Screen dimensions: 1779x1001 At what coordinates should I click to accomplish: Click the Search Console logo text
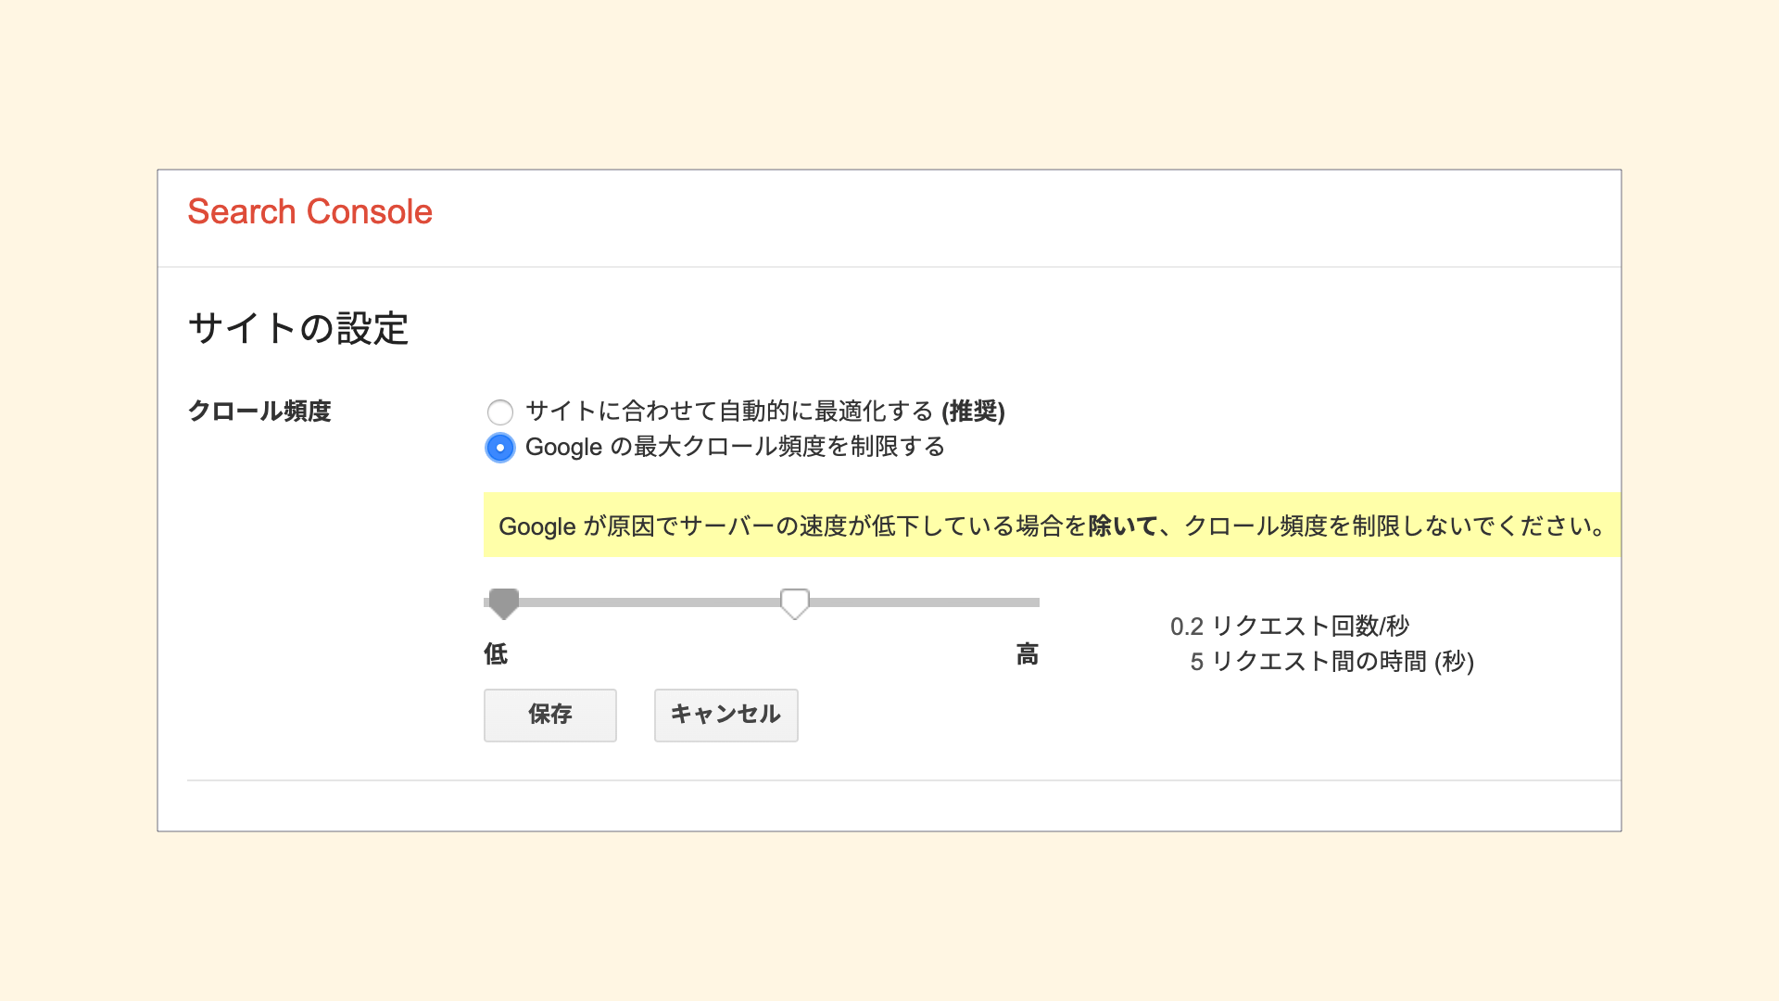pos(310,212)
